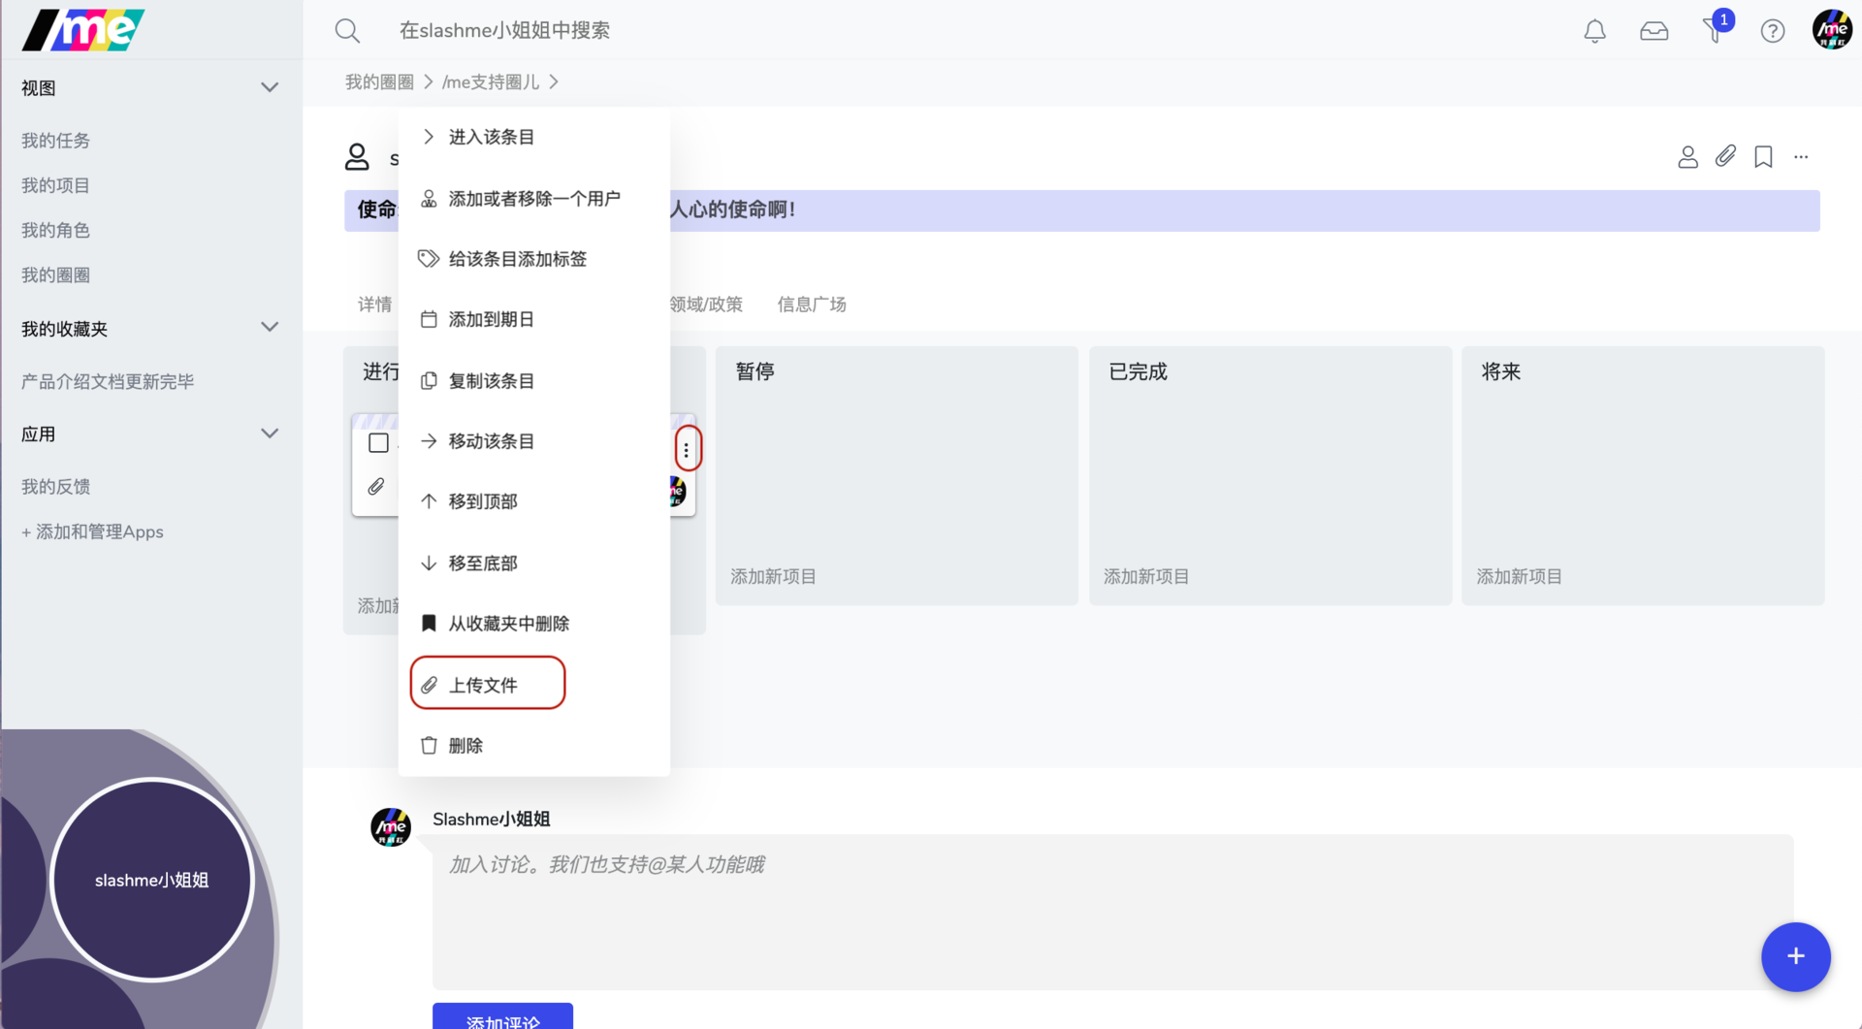Click the blue floating plus button
The width and height of the screenshot is (1862, 1029).
click(x=1795, y=956)
